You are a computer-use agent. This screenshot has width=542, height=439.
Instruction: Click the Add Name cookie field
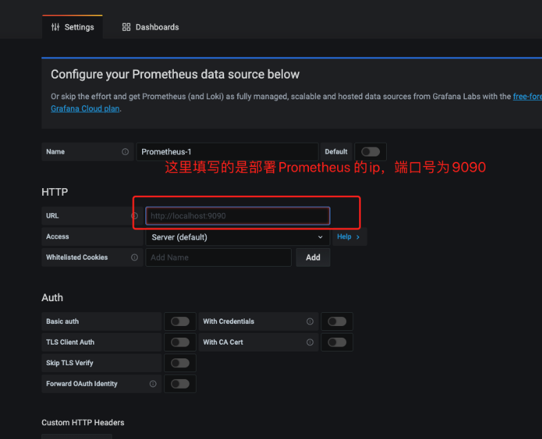click(219, 257)
